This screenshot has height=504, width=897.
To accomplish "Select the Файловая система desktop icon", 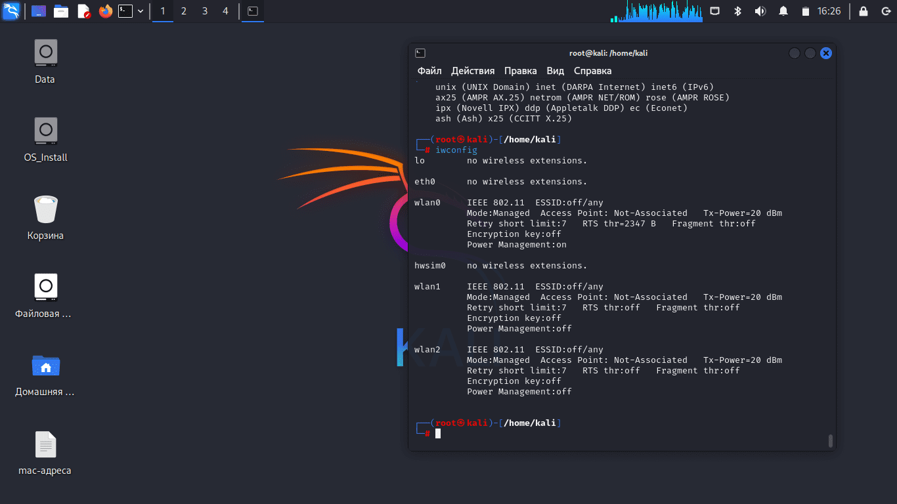I will click(45, 296).
